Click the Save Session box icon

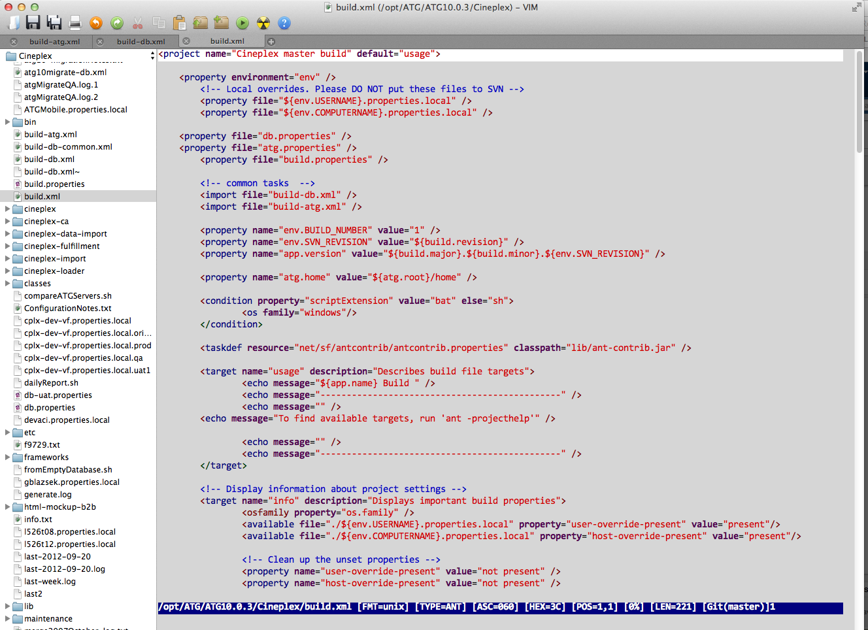pos(222,23)
